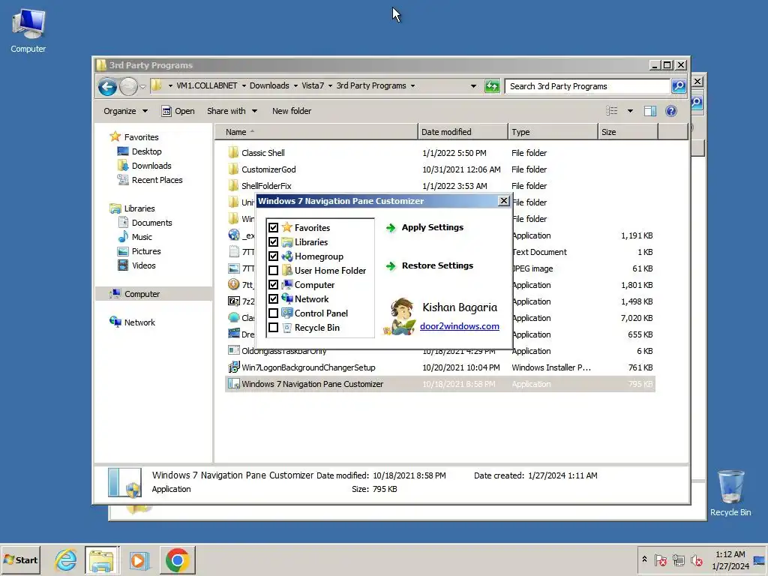Expand dropdown after 3rd Party Programs breadcrumb
The height and width of the screenshot is (576, 768).
[413, 86]
